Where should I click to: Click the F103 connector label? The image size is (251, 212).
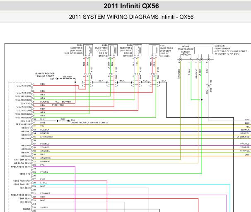pos(54,105)
